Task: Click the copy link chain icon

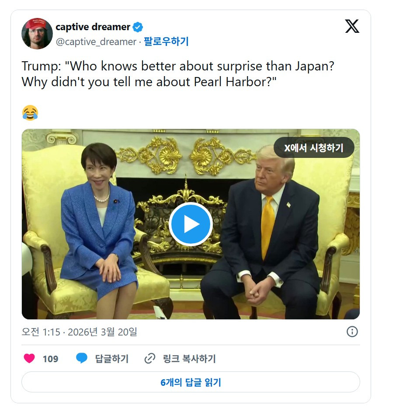Action: [x=150, y=358]
